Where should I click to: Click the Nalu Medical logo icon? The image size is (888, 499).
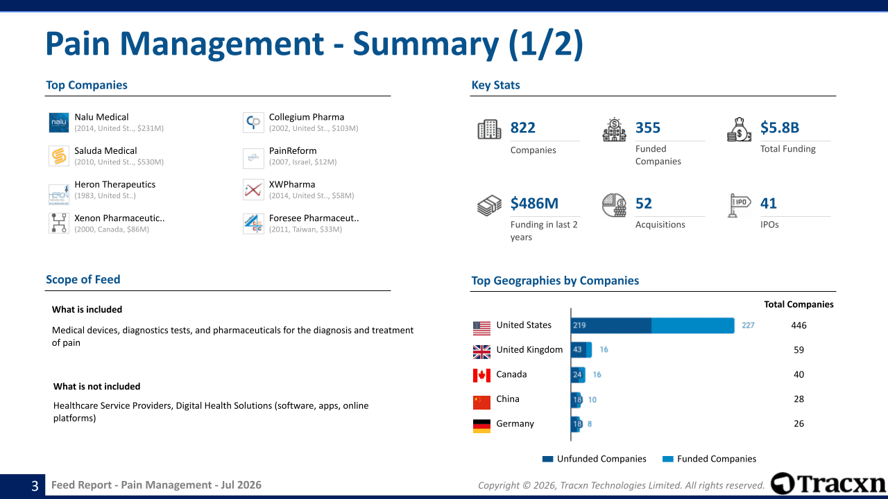pos(59,123)
